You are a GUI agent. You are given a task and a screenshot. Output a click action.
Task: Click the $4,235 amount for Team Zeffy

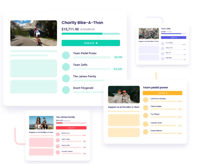point(118,69)
